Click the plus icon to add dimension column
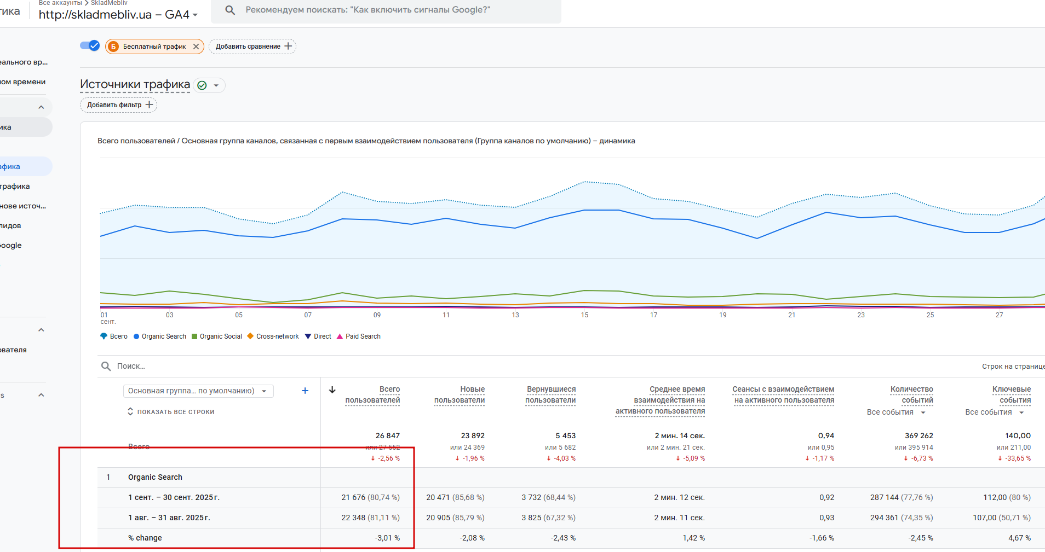The image size is (1045, 552). 305,391
